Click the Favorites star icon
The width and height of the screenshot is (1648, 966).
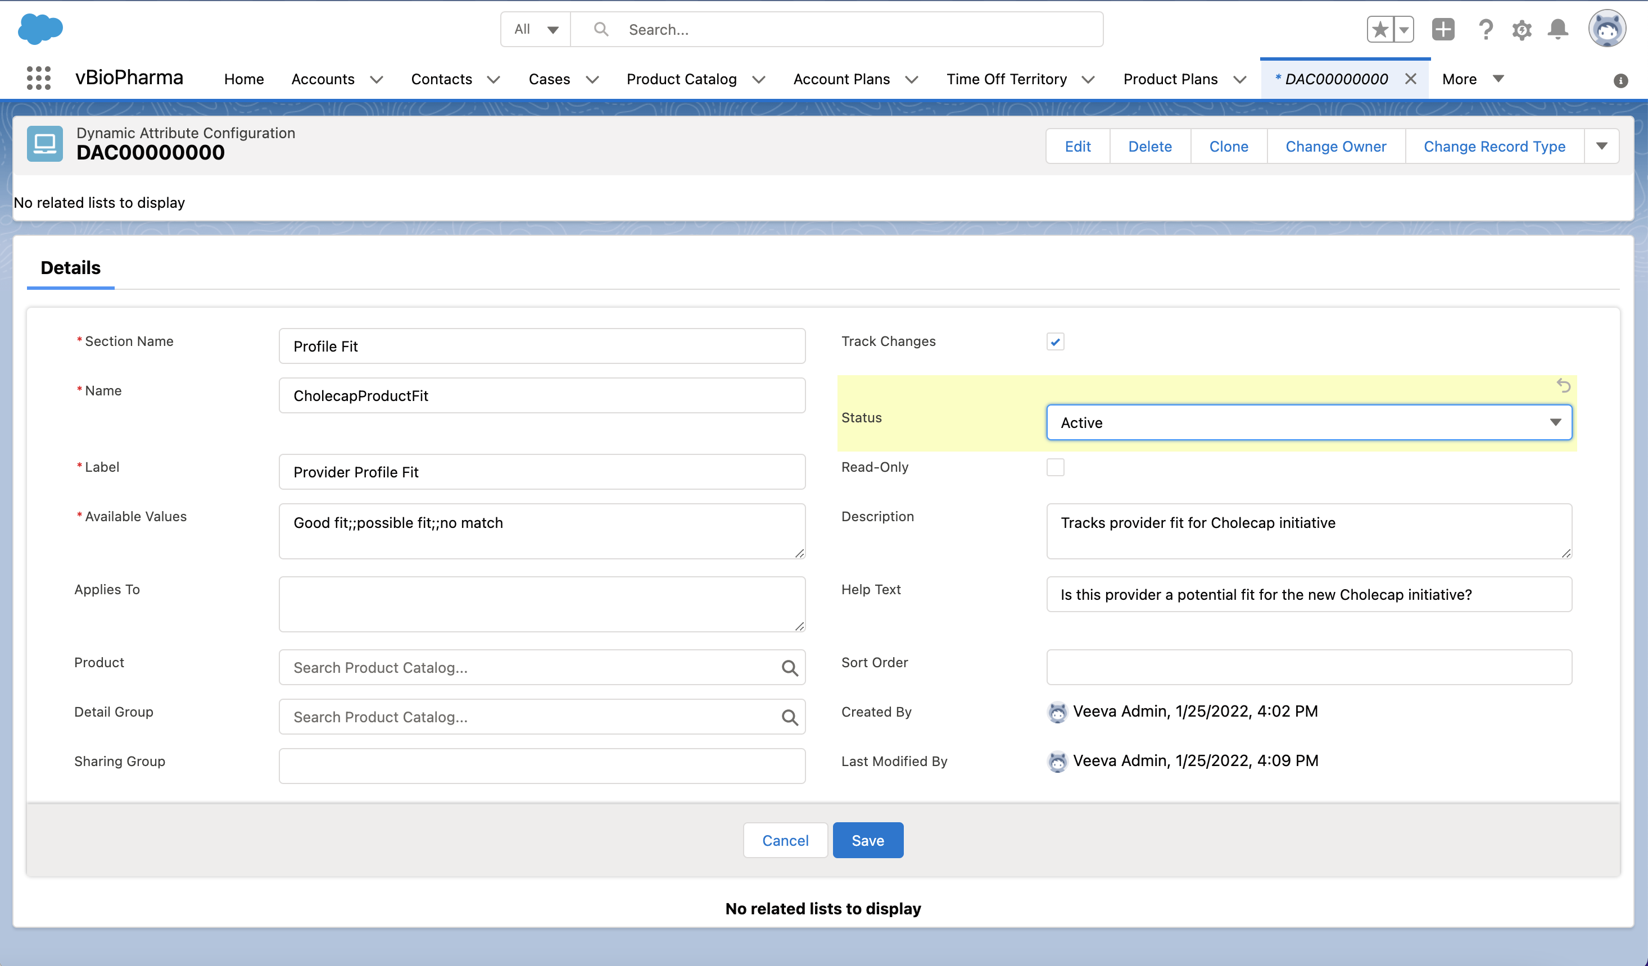click(x=1380, y=29)
